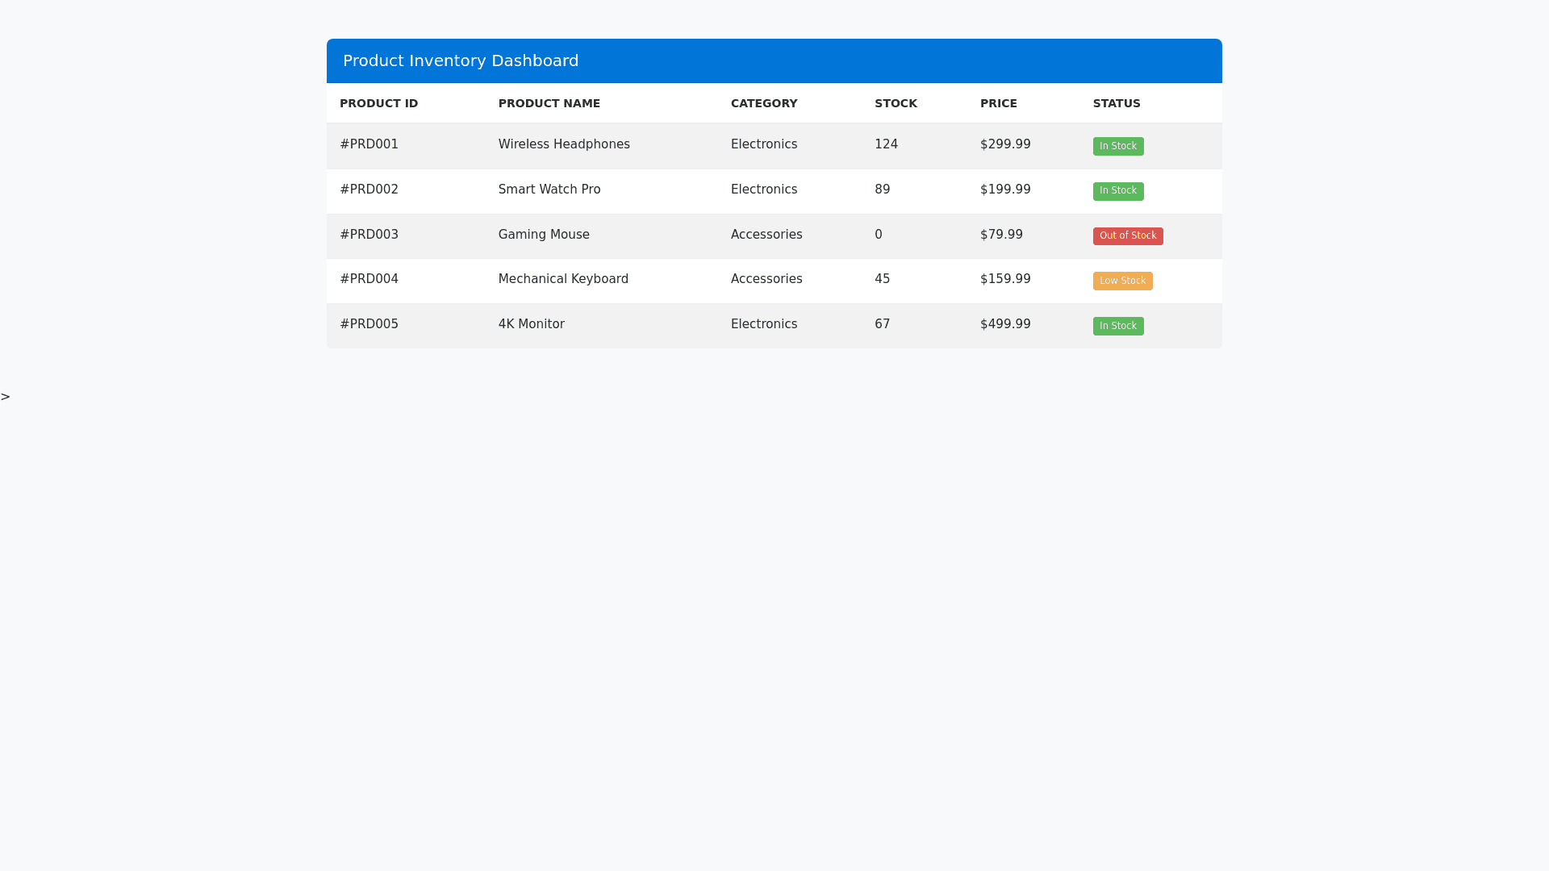Viewport: 1549px width, 871px height.
Task: Click the red Out of Stock badge
Action: click(1127, 236)
